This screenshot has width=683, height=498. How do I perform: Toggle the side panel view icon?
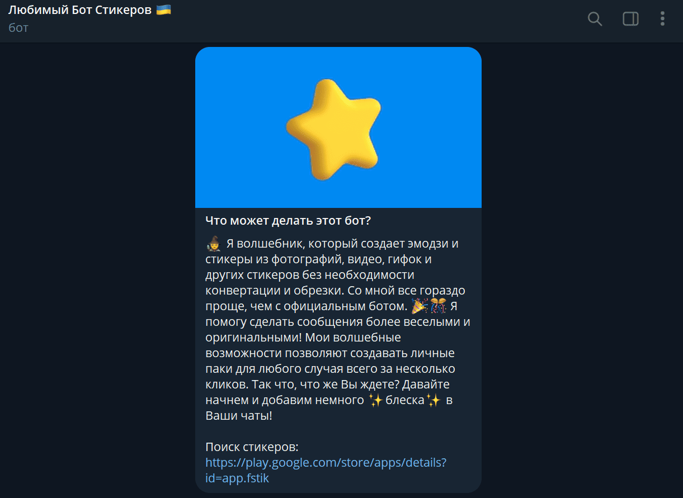[630, 18]
